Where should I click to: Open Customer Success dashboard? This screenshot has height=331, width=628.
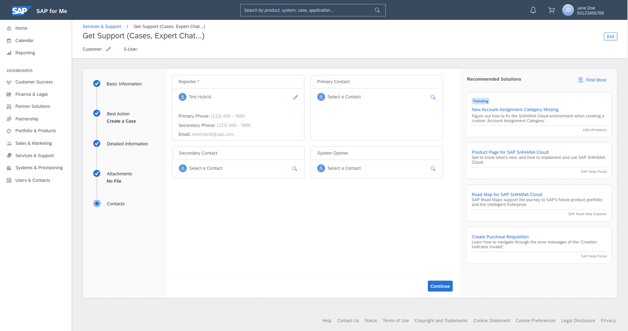point(34,82)
